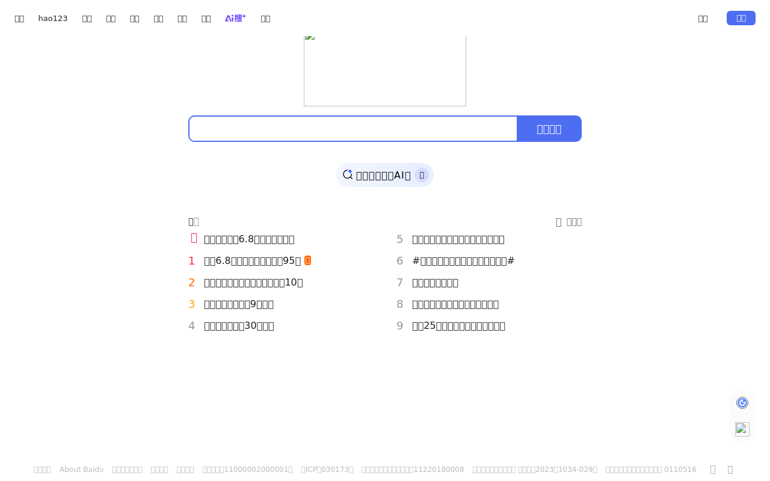Open the ICP 030173 footer link
This screenshot has height=481, width=770.
pos(327,470)
